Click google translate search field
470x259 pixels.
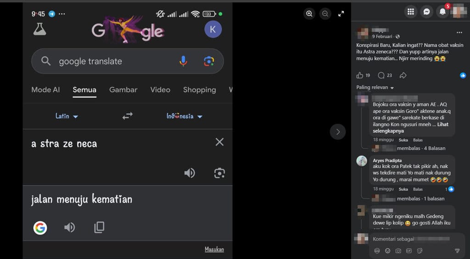tap(128, 61)
